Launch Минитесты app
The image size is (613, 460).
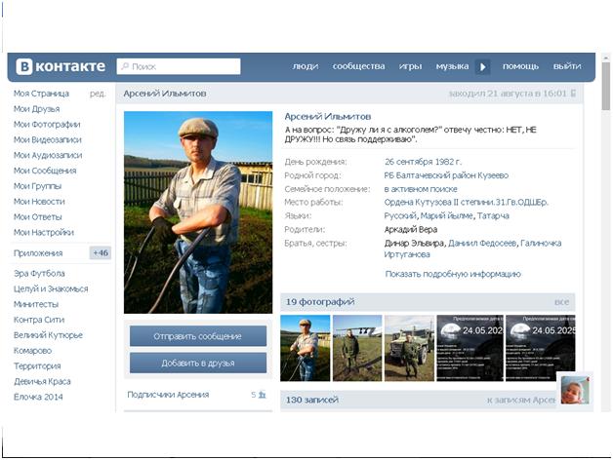pyautogui.click(x=36, y=304)
